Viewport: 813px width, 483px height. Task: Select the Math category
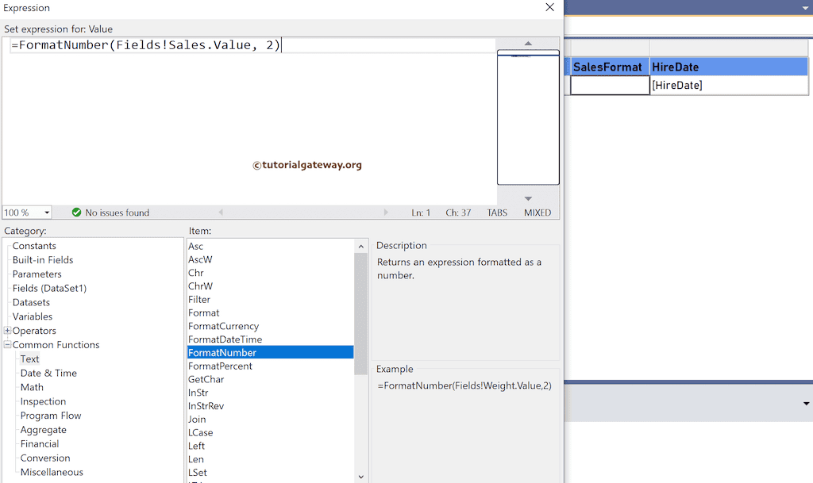click(x=32, y=387)
